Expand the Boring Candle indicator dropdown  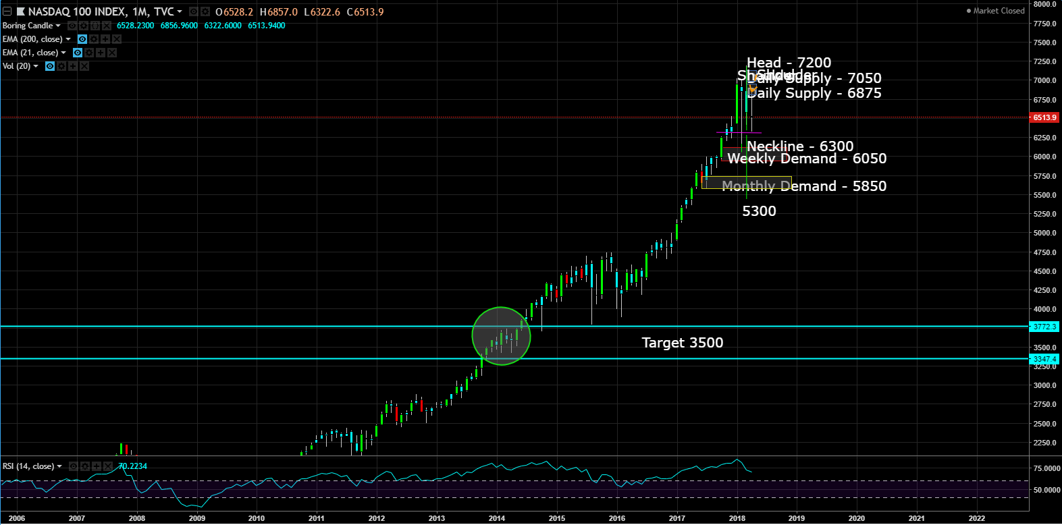(x=58, y=26)
